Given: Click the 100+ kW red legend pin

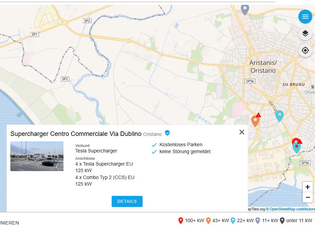Looking at the screenshot, I should pos(180,221).
